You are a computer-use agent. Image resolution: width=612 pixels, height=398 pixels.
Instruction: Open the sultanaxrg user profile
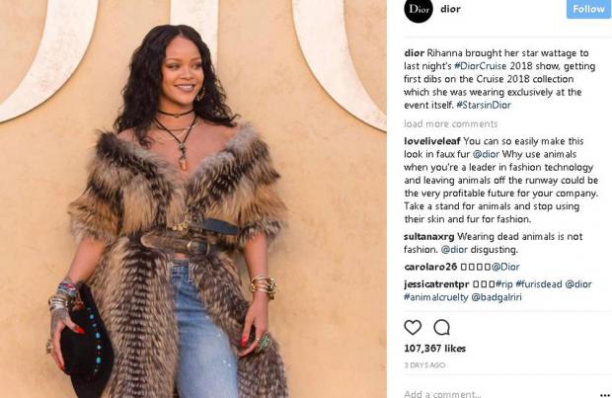point(429,237)
